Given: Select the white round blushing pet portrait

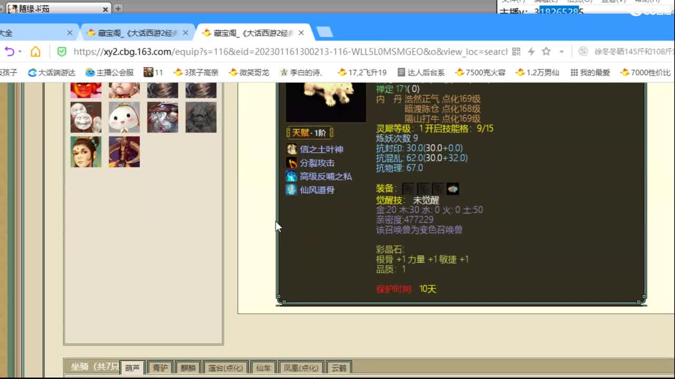Looking at the screenshot, I should [x=124, y=117].
